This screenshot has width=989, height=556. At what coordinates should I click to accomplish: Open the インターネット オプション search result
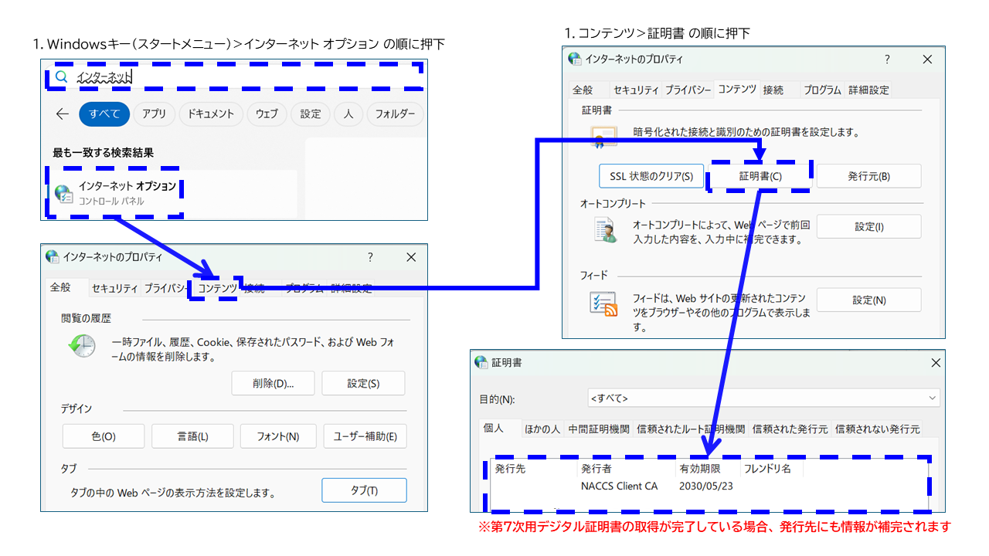pos(116,193)
